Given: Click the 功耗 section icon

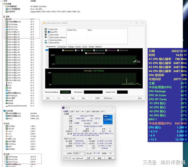Looking at the screenshot, I should point(5,154).
